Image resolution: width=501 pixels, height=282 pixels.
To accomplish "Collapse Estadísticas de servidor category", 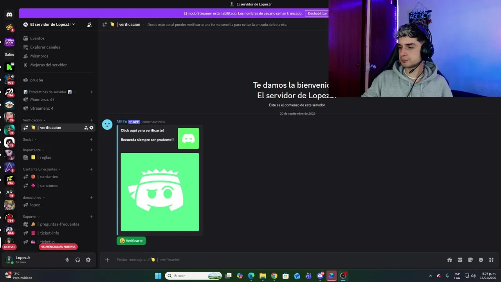I will point(50,92).
